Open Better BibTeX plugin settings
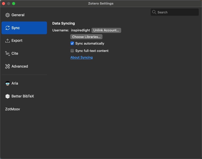Viewport: 202px width, 159px height. point(24,96)
